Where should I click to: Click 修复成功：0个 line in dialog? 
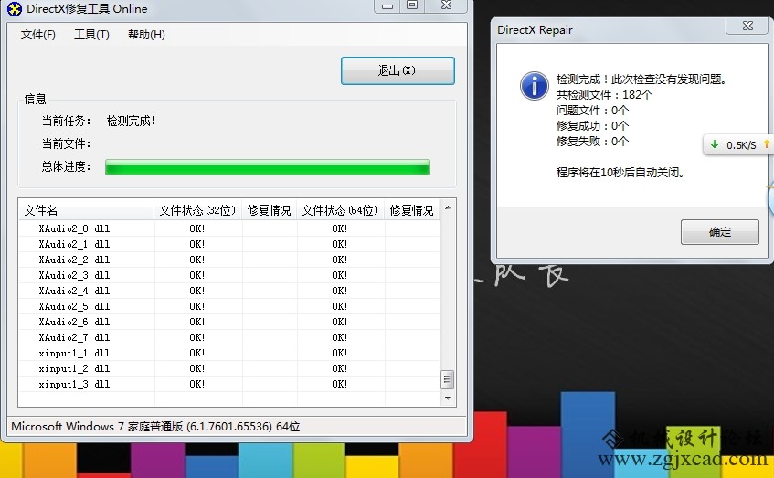(x=592, y=125)
